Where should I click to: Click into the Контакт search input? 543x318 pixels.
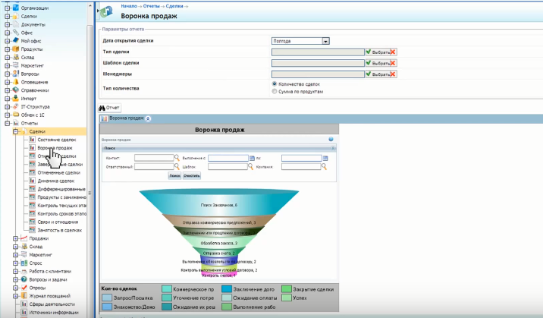click(x=154, y=158)
